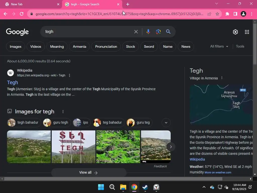Select the guru teg image chip
This screenshot has width=257, height=193.
pyautogui.click(x=139, y=123)
